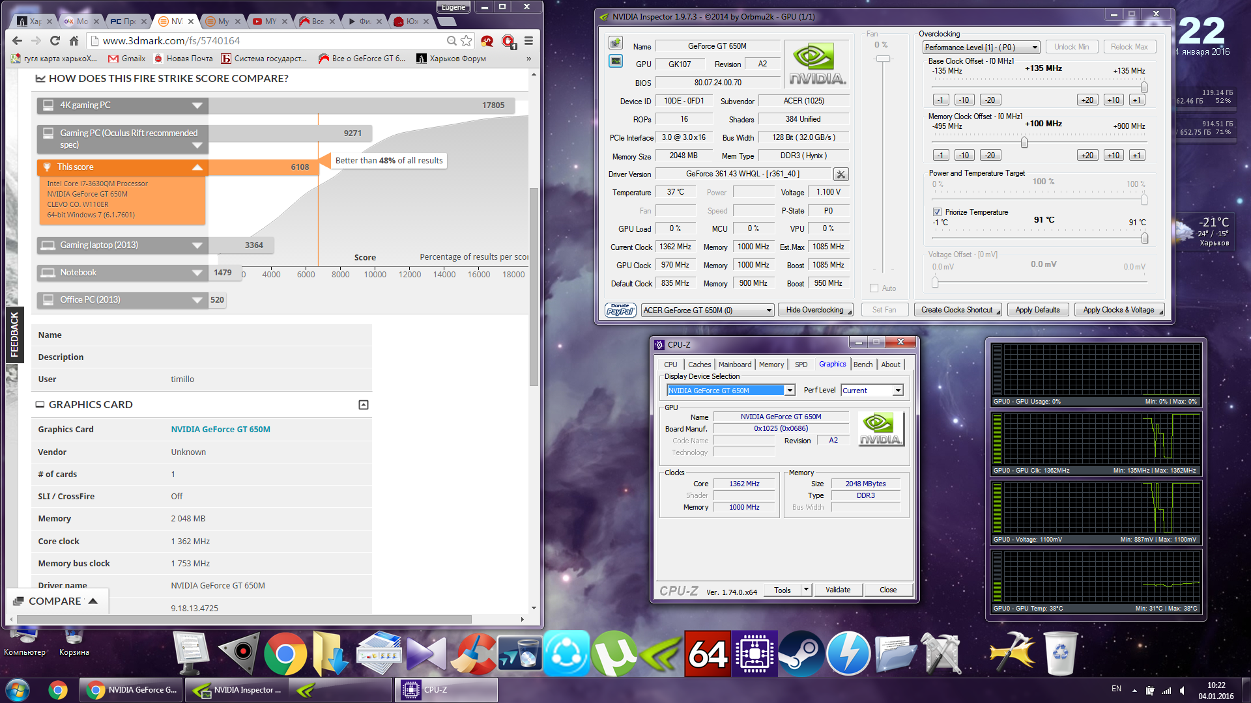Open the Performance Level dropdown
This screenshot has height=703, width=1251.
click(x=981, y=48)
